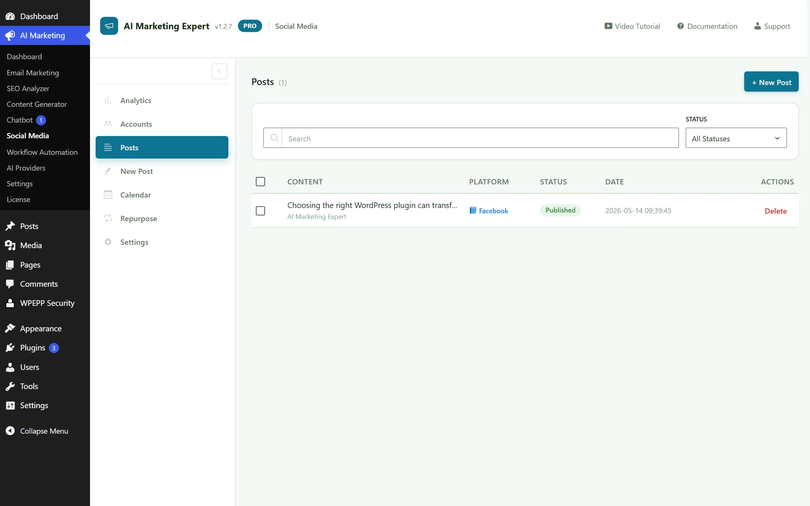810x506 pixels.
Task: Open Workflow Automation submenu item
Action: coord(42,152)
